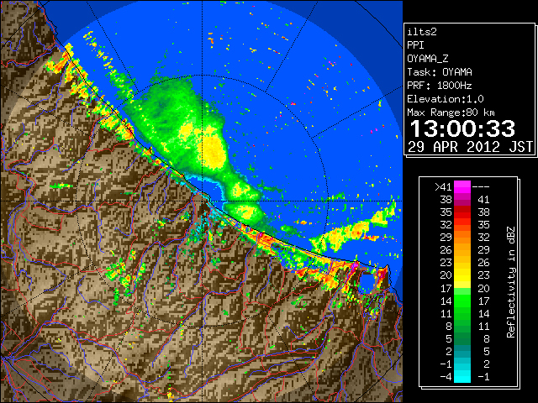Click the 'Task: OYAMA' line
This screenshot has width=538, height=403.
click(x=440, y=72)
